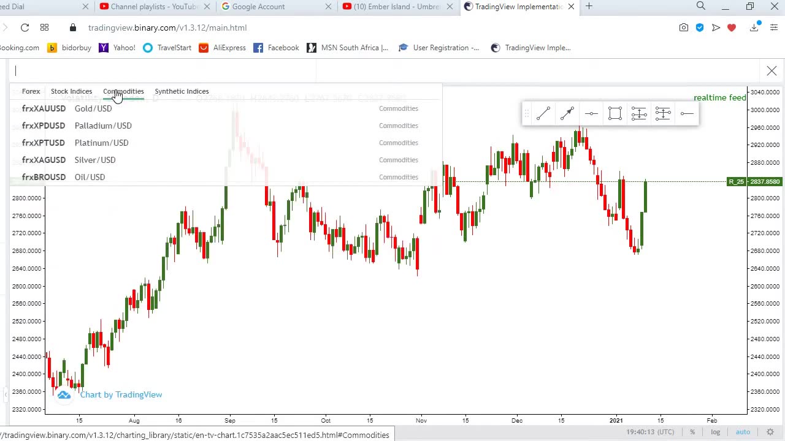Open the browser downloads icon
This screenshot has height=441, width=785.
click(x=754, y=28)
